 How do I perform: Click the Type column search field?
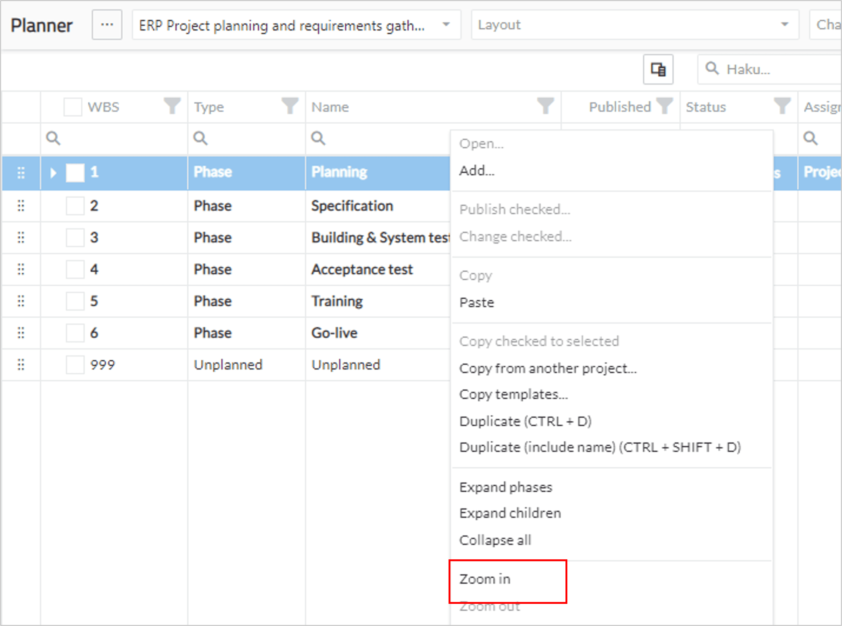pos(247,139)
